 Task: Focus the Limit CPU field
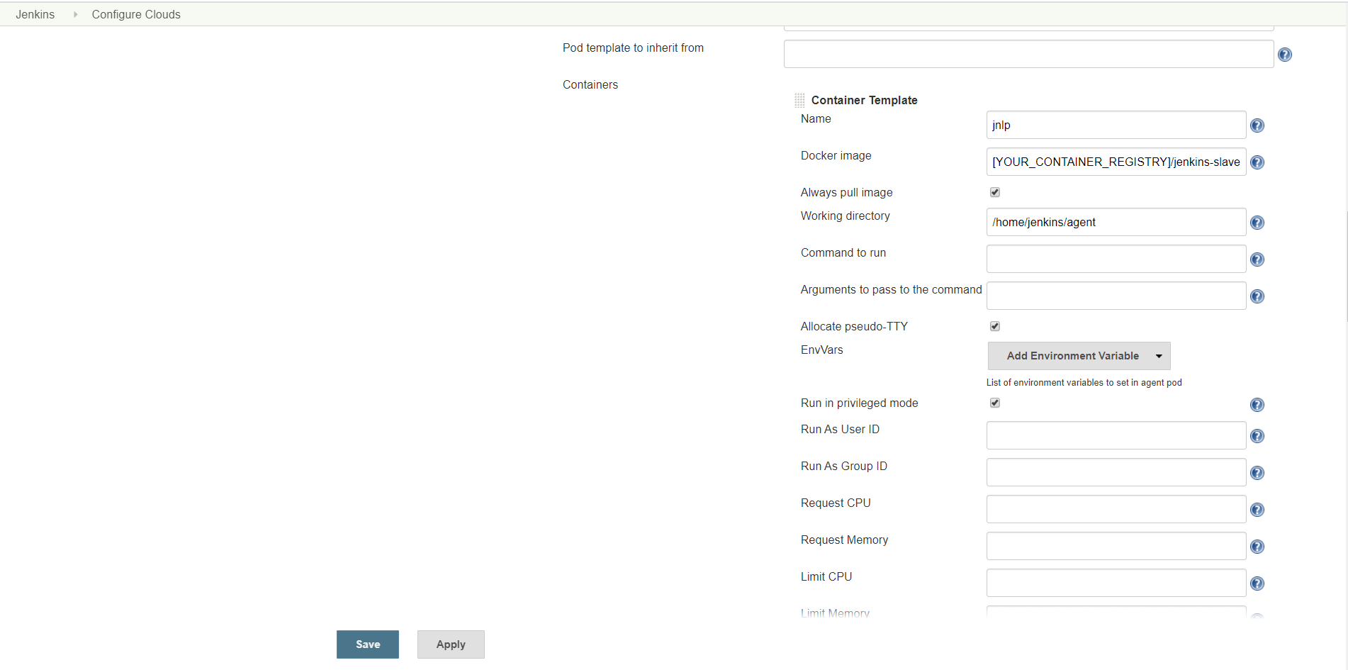1116,583
